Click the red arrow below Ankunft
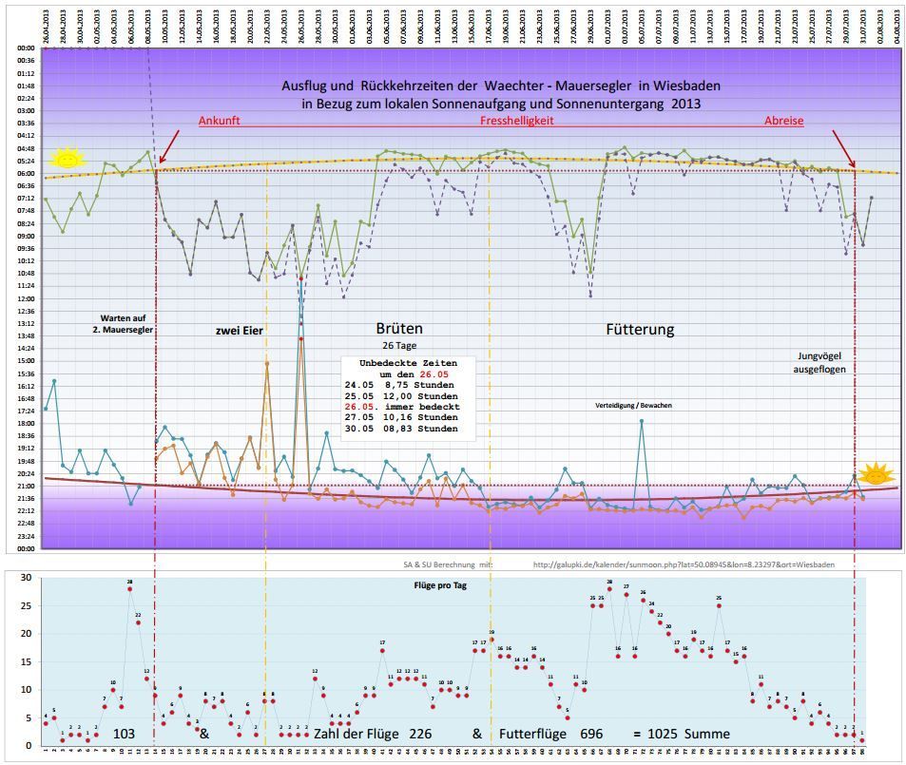The image size is (906, 765). tap(169, 148)
